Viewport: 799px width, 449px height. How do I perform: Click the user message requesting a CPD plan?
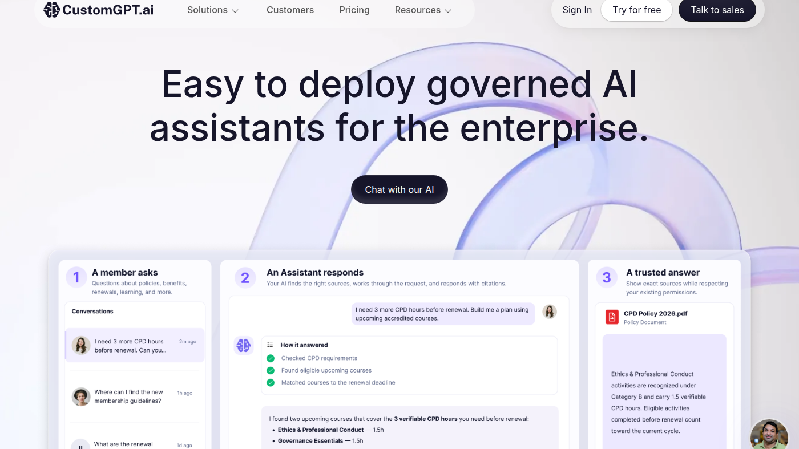point(443,314)
